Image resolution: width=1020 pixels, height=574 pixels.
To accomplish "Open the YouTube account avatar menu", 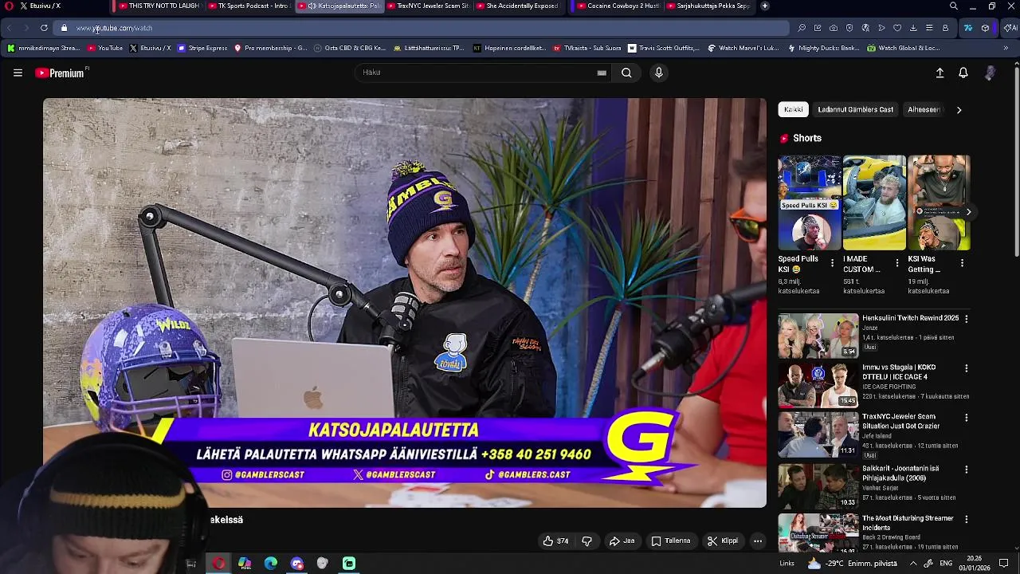I will 990,73.
